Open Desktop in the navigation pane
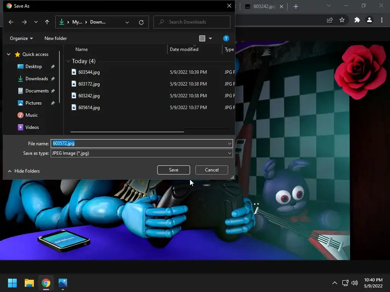390x292 pixels. coord(34,67)
